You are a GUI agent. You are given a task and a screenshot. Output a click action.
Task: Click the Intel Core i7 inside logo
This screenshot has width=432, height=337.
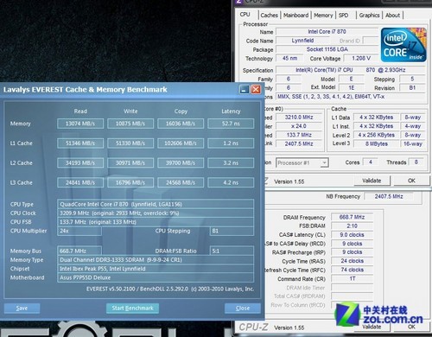pyautogui.click(x=403, y=45)
